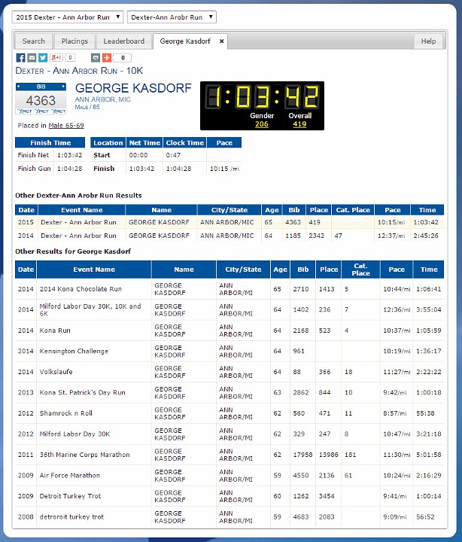Click the Help button
The height and width of the screenshot is (542, 462).
428,41
